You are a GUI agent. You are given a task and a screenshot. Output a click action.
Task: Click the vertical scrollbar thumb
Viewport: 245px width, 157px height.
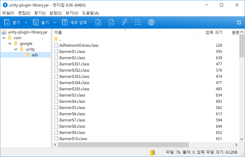[242, 46]
